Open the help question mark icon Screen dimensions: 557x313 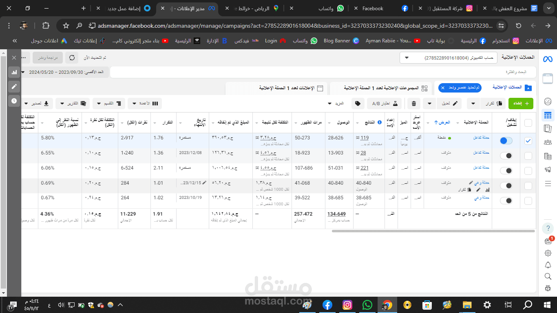tap(548, 228)
